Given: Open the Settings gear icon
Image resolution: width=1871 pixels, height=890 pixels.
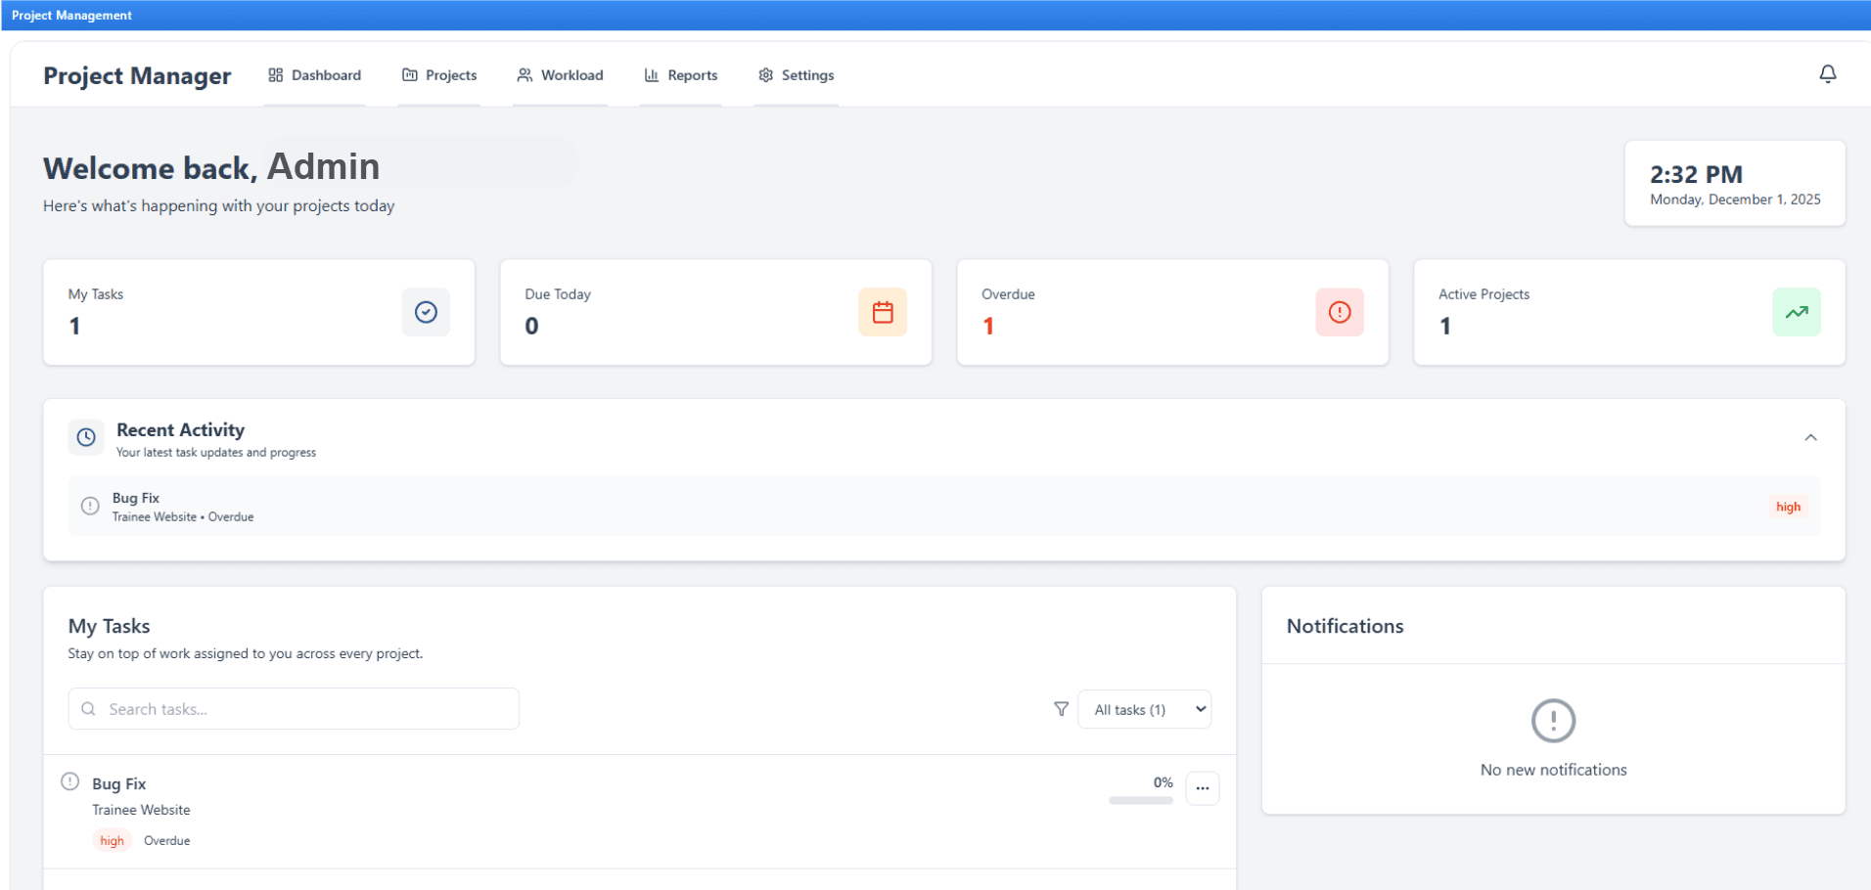Looking at the screenshot, I should click(766, 74).
